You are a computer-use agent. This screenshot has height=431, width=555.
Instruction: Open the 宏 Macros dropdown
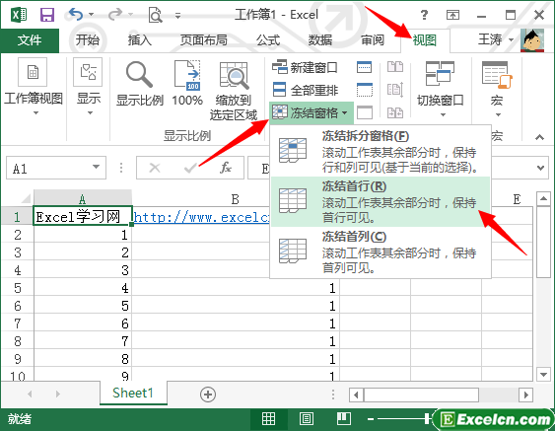coord(497,89)
